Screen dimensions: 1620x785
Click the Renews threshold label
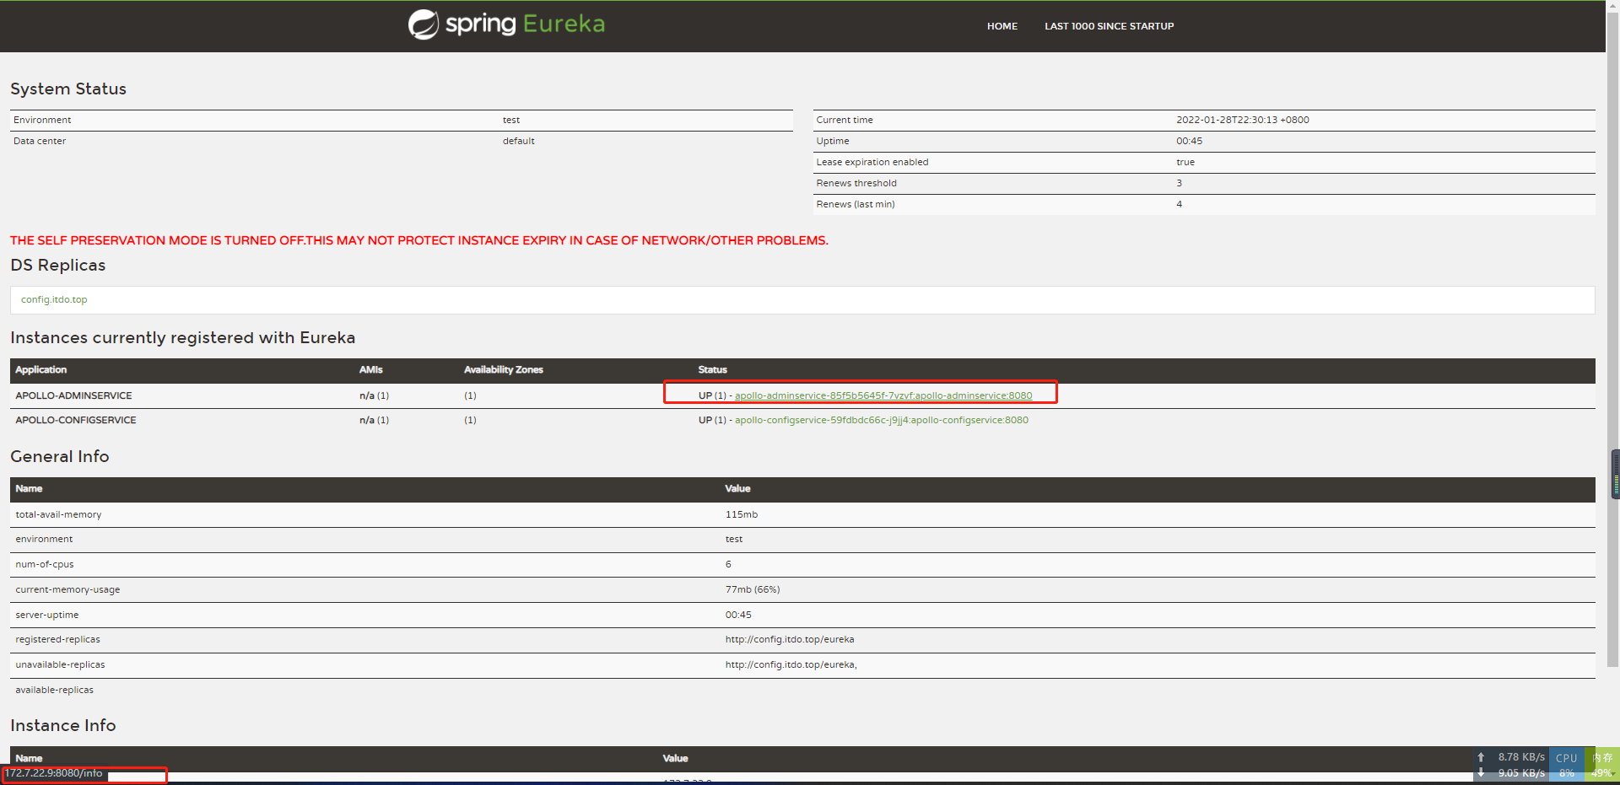(x=856, y=183)
